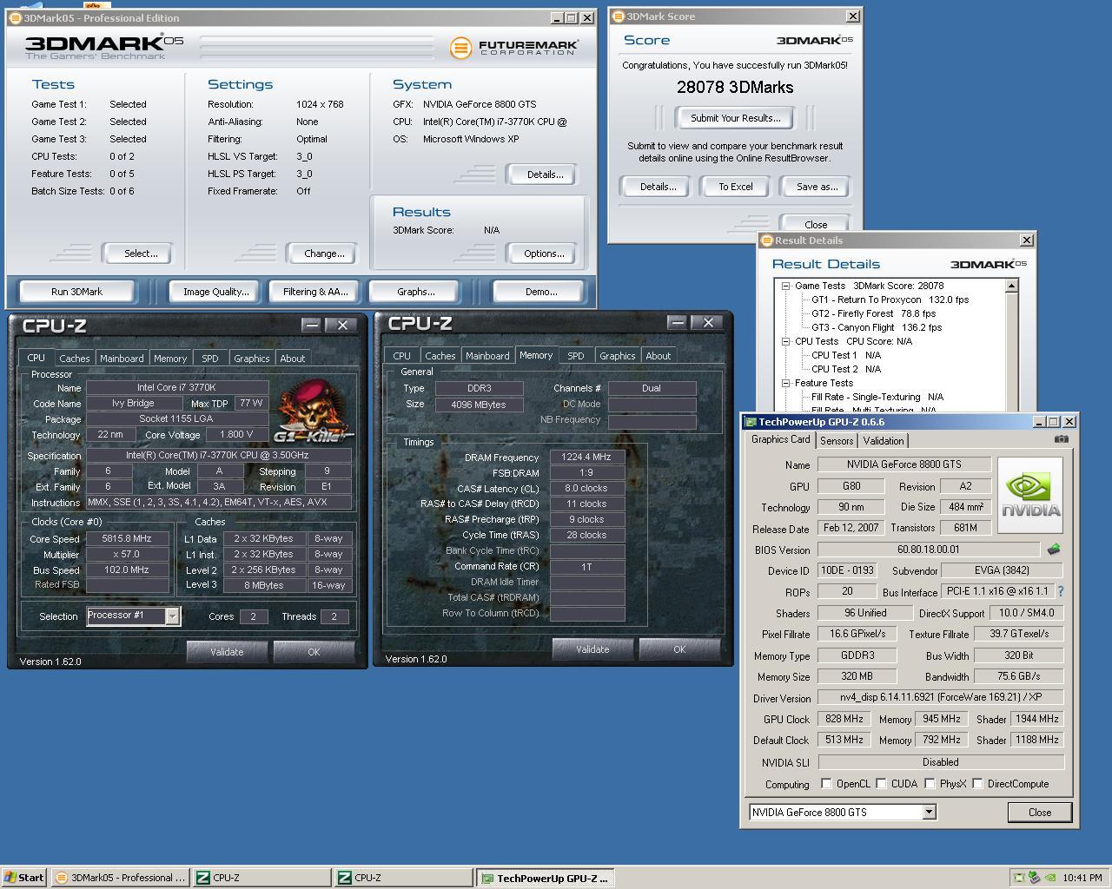This screenshot has width=1112, height=889.
Task: Select the TechPowerUp GPU-Z taskbar item
Action: tap(545, 878)
